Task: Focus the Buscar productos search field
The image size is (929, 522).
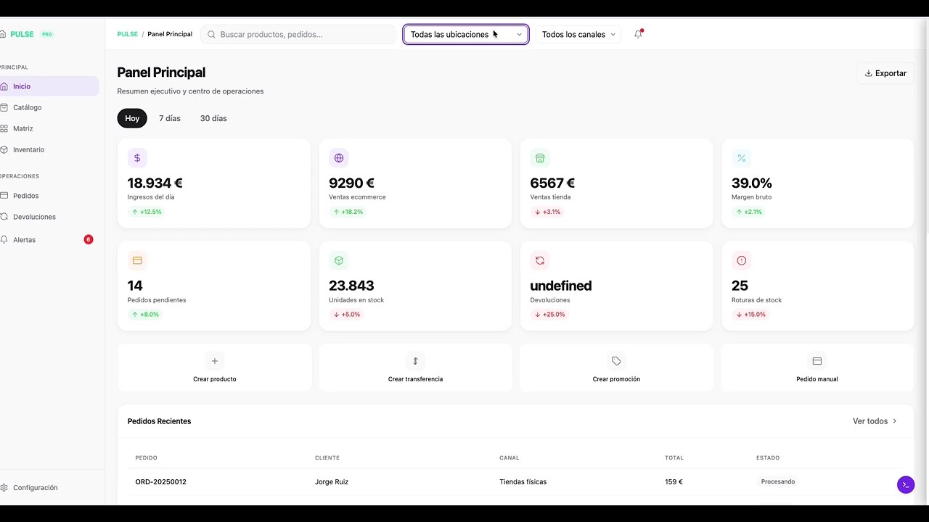Action: click(x=299, y=34)
